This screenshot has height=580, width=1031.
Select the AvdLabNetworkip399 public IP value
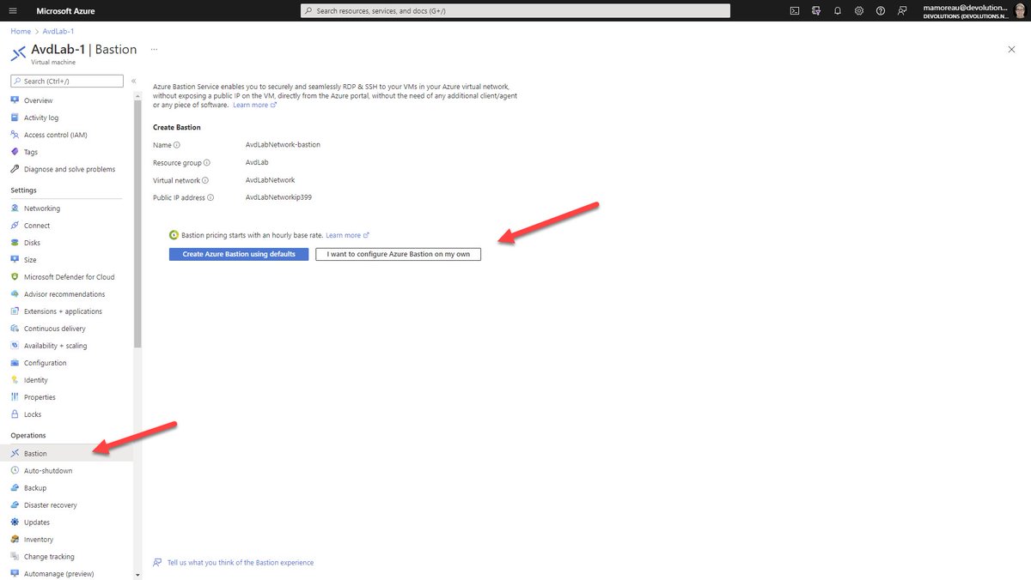point(278,197)
